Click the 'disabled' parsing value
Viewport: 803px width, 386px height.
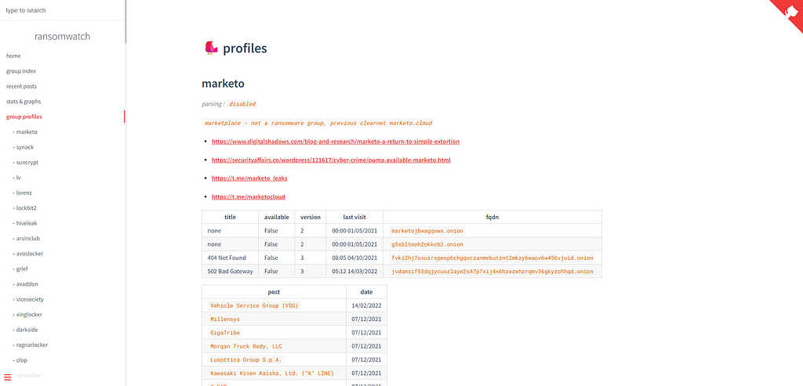(242, 104)
